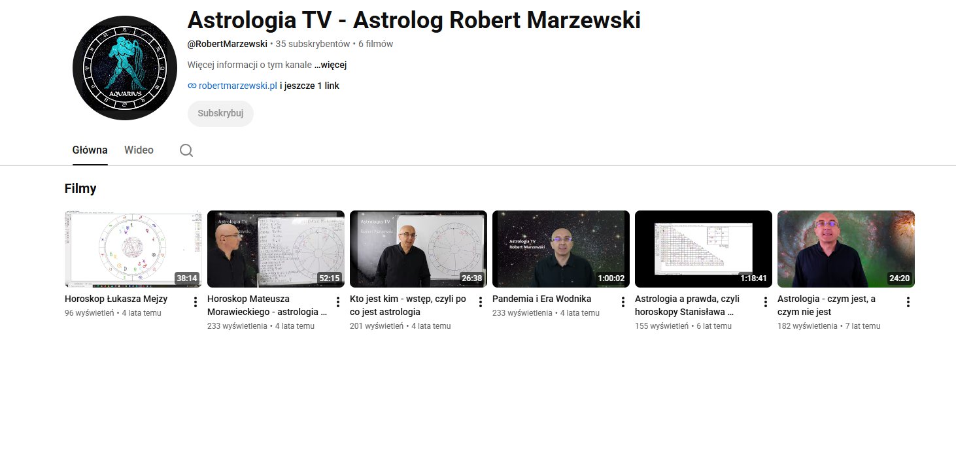
Task: Open title 'Horoskop Łukasza Mejzy'
Action: [x=116, y=299]
